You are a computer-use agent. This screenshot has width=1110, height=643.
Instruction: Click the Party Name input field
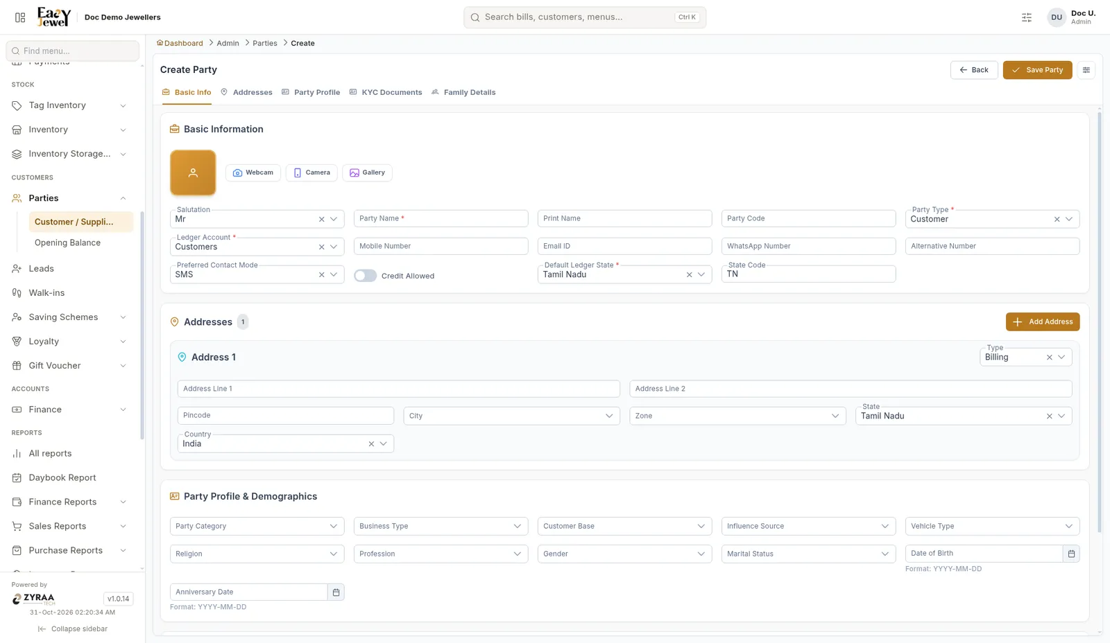tap(441, 218)
